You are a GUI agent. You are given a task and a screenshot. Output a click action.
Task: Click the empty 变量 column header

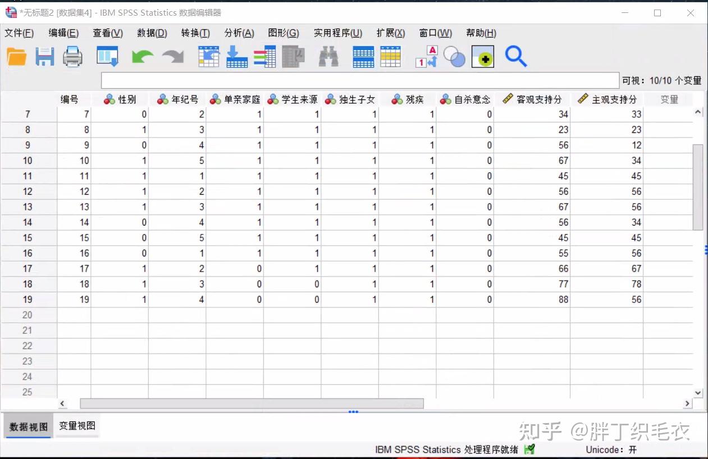pyautogui.click(x=669, y=99)
